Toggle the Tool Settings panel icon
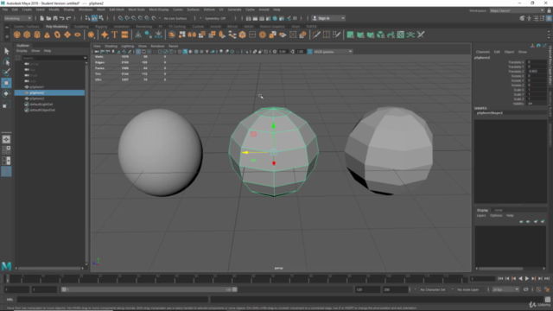Screen dimensions: 553x311 point(543,18)
